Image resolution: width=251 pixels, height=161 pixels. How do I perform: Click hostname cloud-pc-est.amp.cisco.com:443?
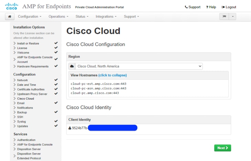click(x=98, y=84)
